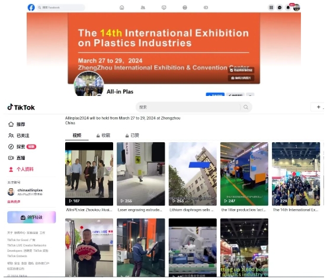This screenshot has height=279, width=327.
Task: Open video of white robot arm equipment
Action: click(x=193, y=248)
